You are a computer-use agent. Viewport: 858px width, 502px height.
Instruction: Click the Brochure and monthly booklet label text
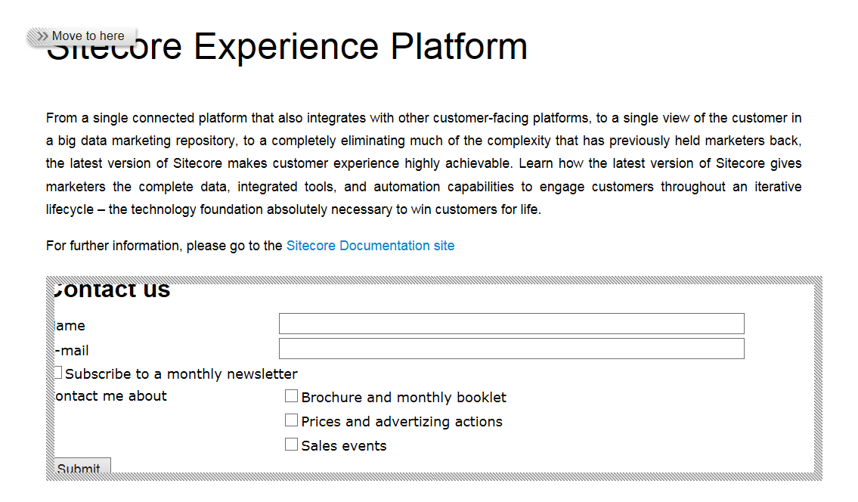(x=404, y=398)
